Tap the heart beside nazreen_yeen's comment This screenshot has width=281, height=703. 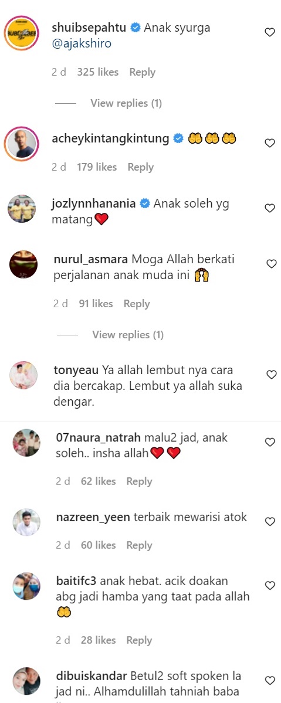coord(270,521)
